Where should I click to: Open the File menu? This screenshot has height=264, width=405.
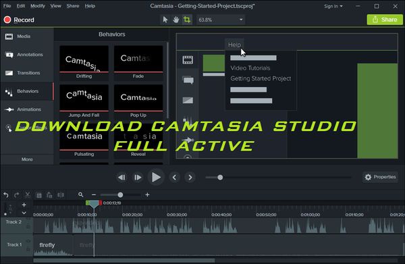(7, 5)
